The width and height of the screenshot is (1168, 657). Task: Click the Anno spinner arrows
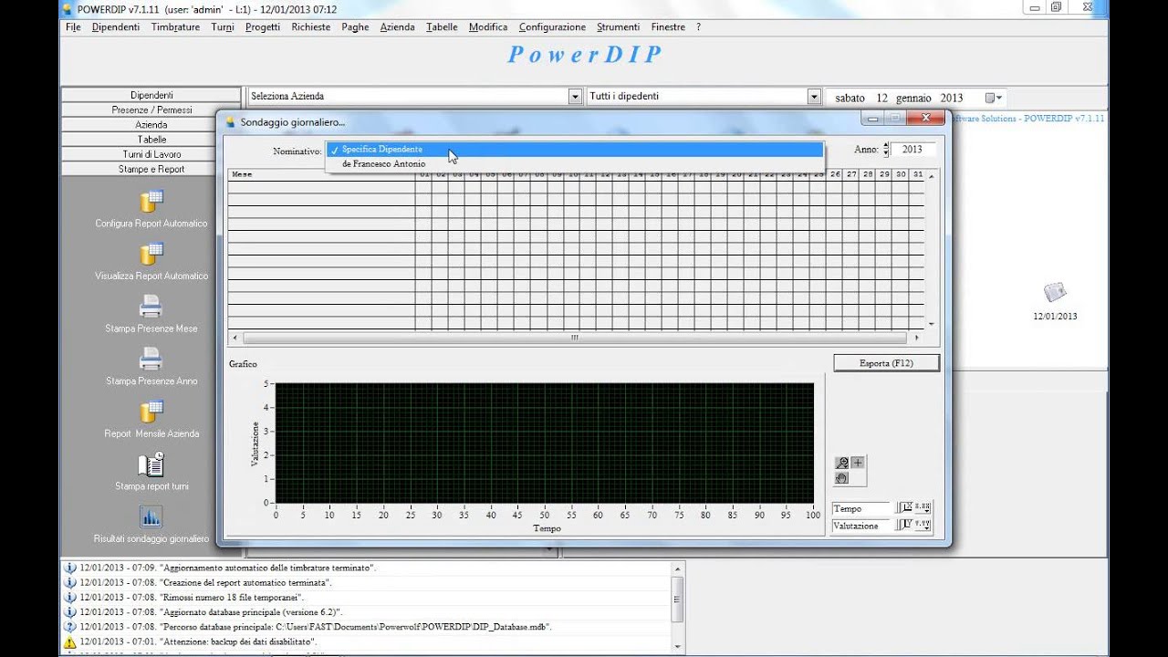click(x=885, y=150)
